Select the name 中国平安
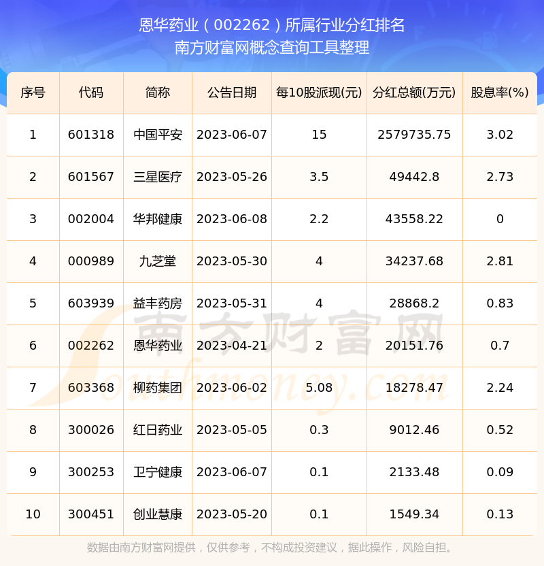544x566 pixels. point(158,135)
